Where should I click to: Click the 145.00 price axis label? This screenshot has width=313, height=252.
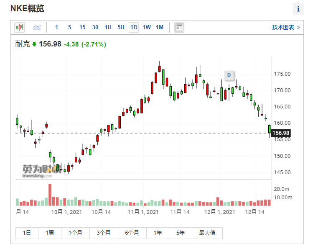coord(282,172)
